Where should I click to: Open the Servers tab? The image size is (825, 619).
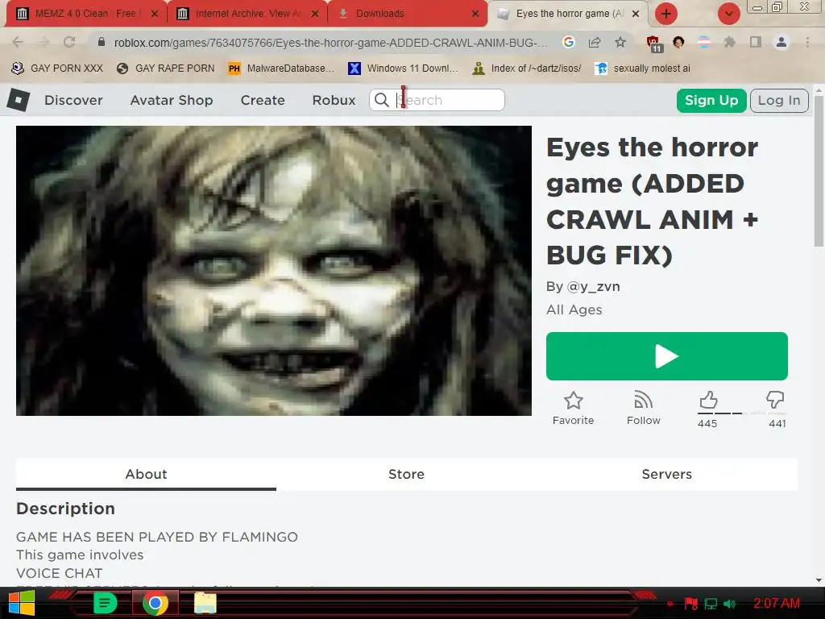point(666,474)
